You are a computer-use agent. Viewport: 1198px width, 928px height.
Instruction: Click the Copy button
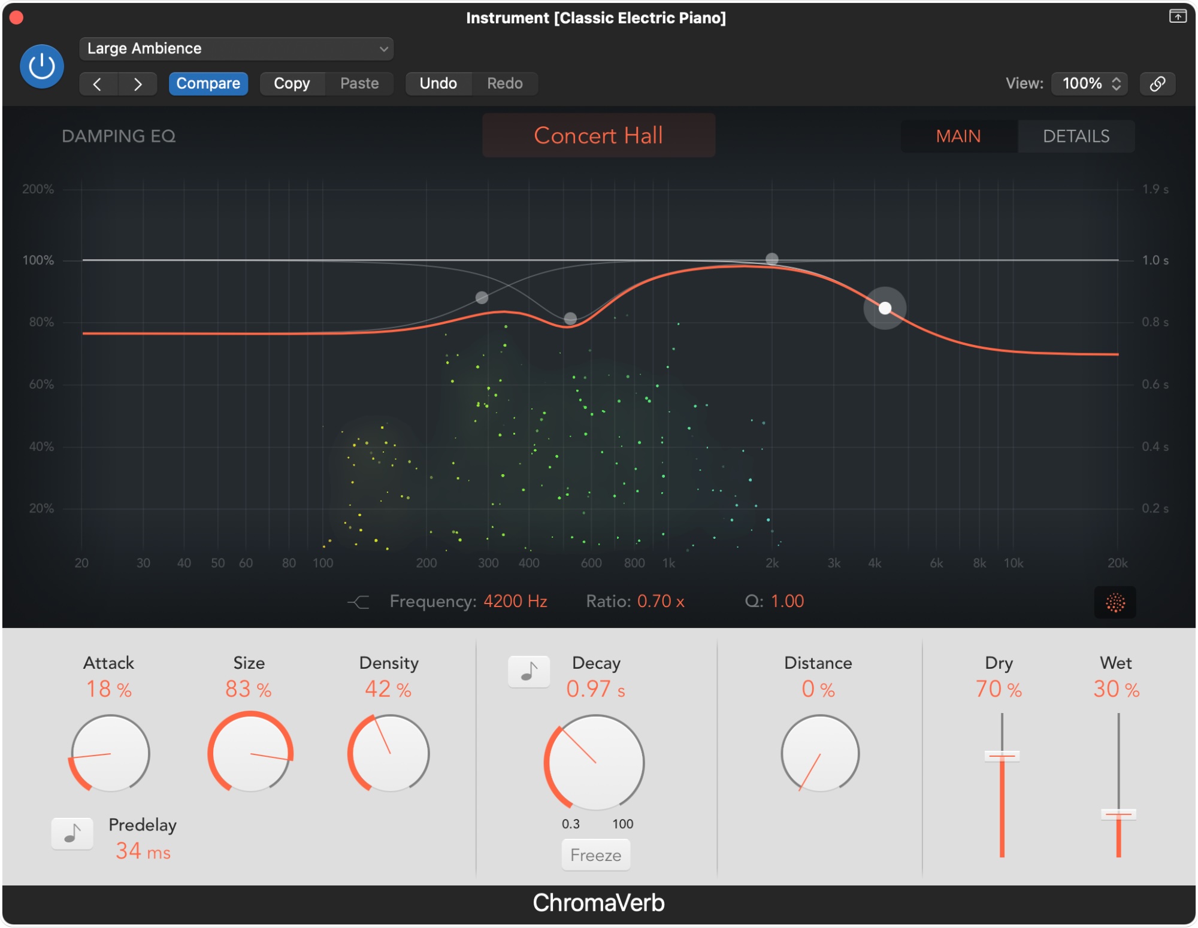click(x=292, y=84)
